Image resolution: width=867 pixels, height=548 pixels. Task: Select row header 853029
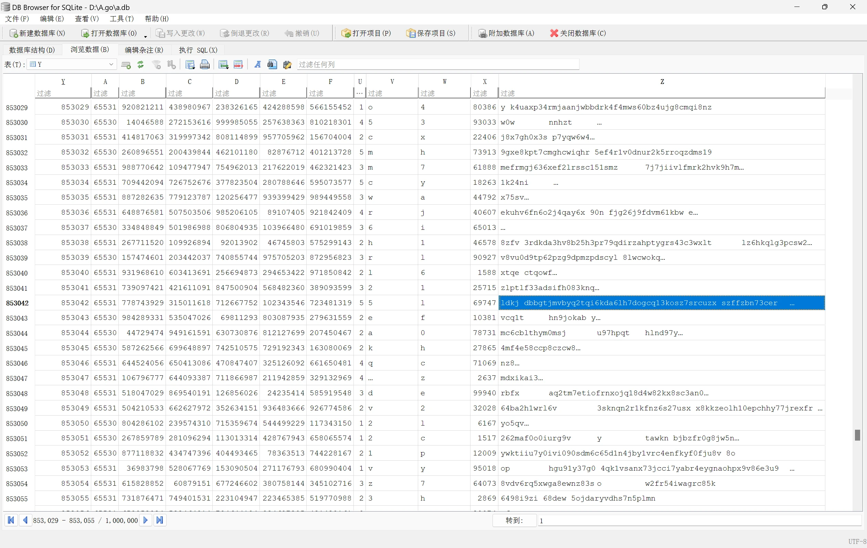click(17, 107)
